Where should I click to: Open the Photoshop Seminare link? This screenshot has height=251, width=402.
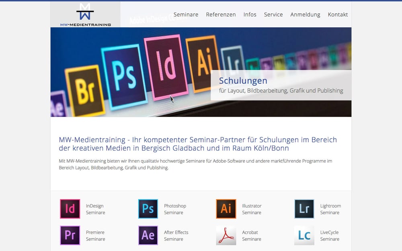click(175, 209)
